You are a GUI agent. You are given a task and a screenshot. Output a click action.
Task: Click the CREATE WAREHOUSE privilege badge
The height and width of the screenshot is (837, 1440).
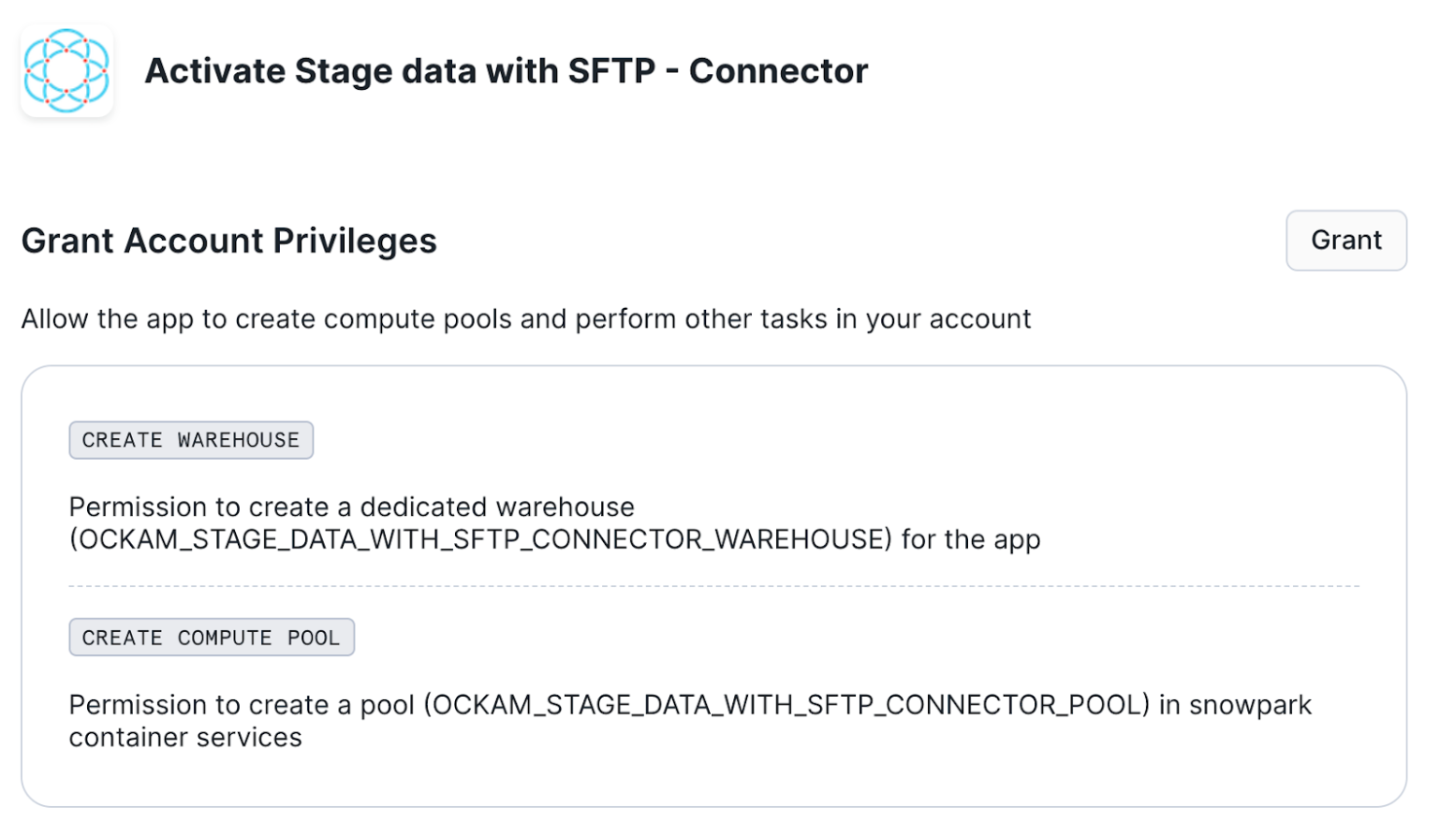pyautogui.click(x=191, y=440)
